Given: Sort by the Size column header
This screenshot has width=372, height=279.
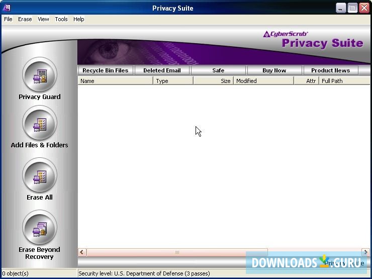Looking at the screenshot, I should click(214, 81).
